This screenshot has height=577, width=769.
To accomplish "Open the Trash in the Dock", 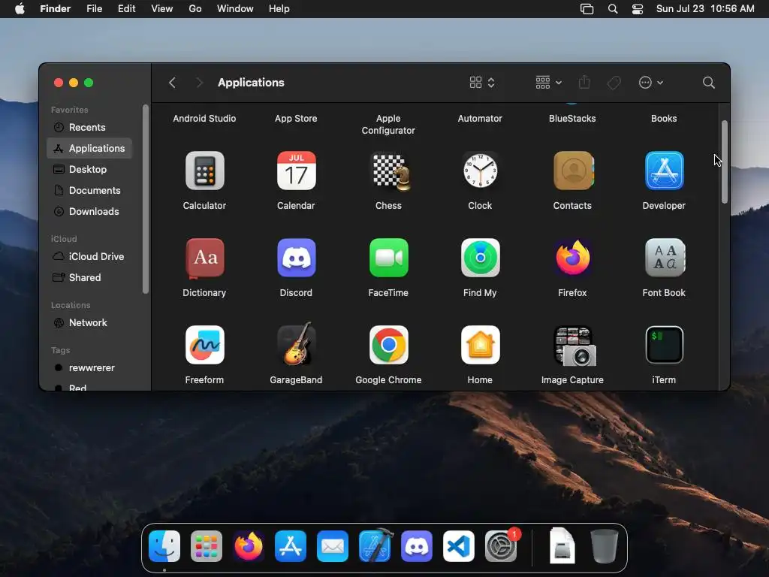I will click(x=605, y=545).
